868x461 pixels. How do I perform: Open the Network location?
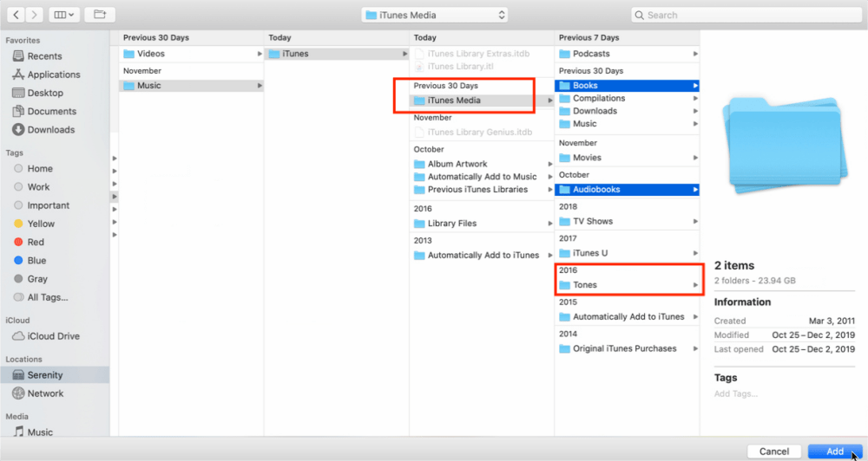45,393
